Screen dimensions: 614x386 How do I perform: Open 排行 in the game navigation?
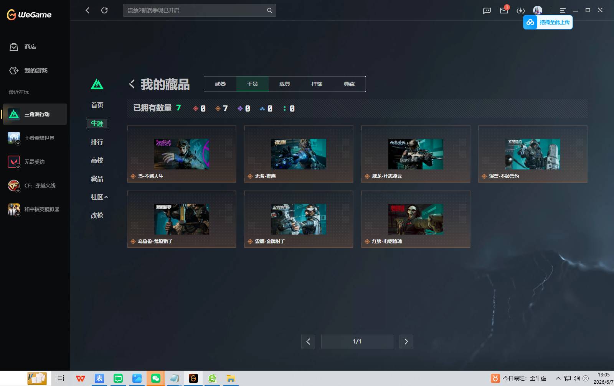tap(97, 142)
